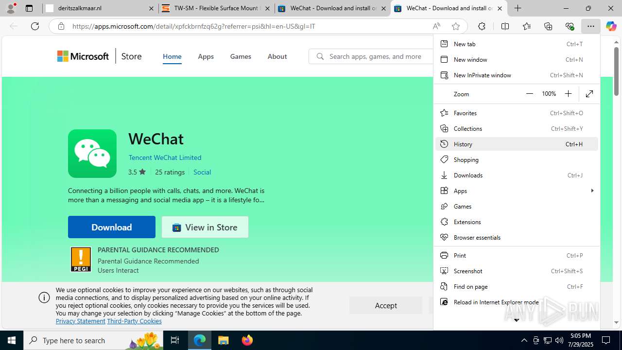Viewport: 622px width, 350px height.
Task: Choose Print from the menu
Action: [517, 255]
